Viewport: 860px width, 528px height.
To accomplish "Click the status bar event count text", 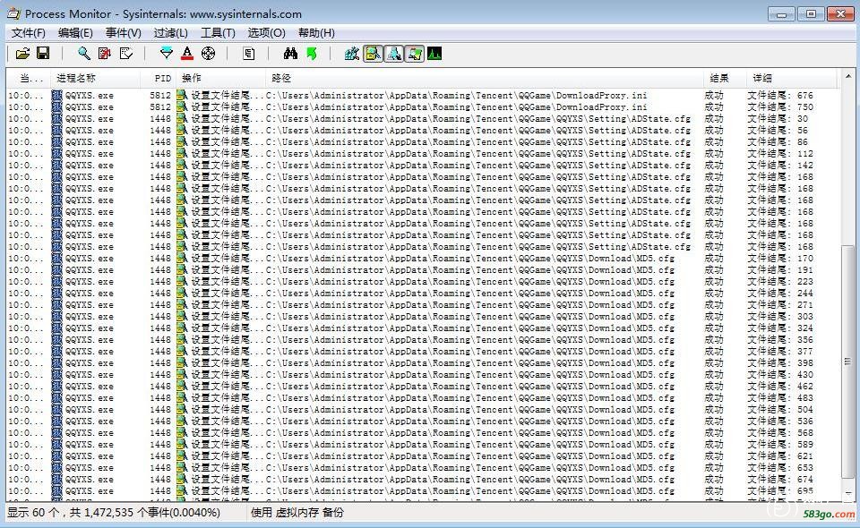I will point(114,513).
